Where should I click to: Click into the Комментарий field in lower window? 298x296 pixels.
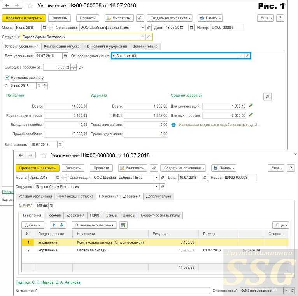tap(124, 291)
